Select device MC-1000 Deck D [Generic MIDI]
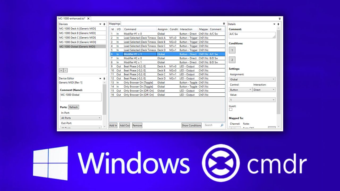Viewport: 340px width, 191px height. tap(82, 42)
